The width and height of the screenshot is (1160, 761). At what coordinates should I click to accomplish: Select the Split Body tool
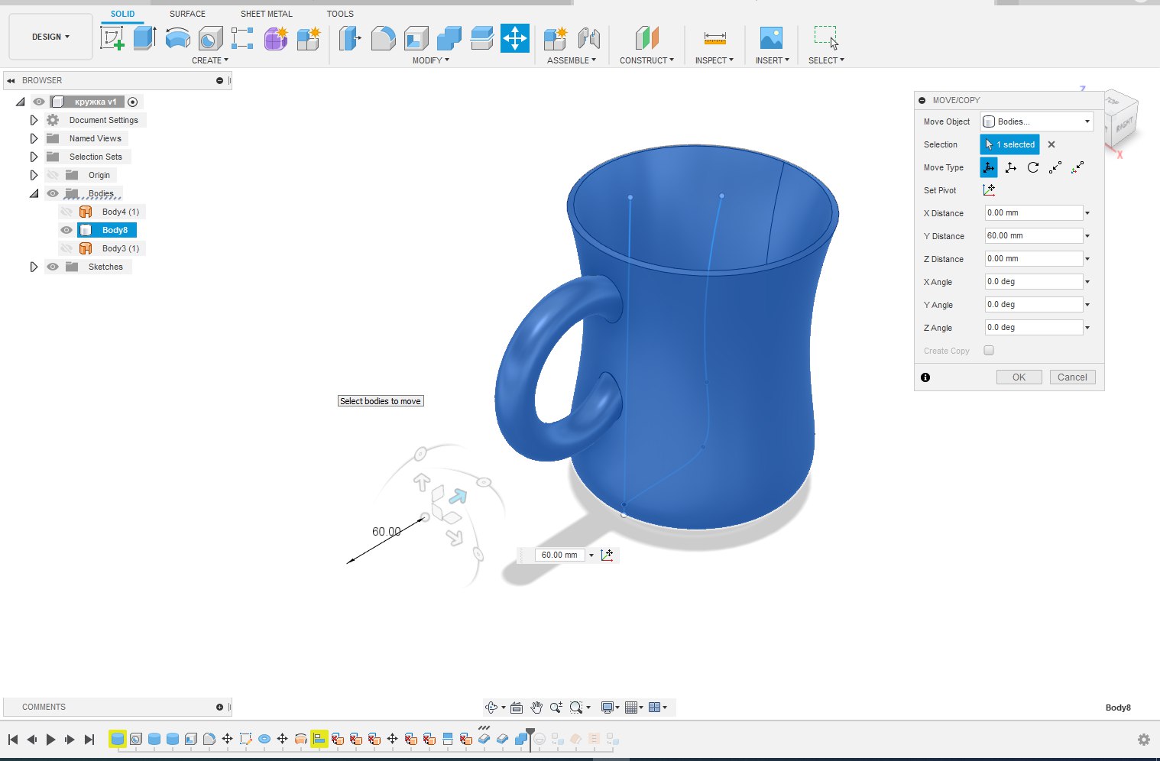coord(482,37)
